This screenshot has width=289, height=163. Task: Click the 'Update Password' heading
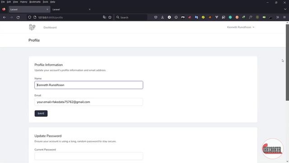point(48,136)
